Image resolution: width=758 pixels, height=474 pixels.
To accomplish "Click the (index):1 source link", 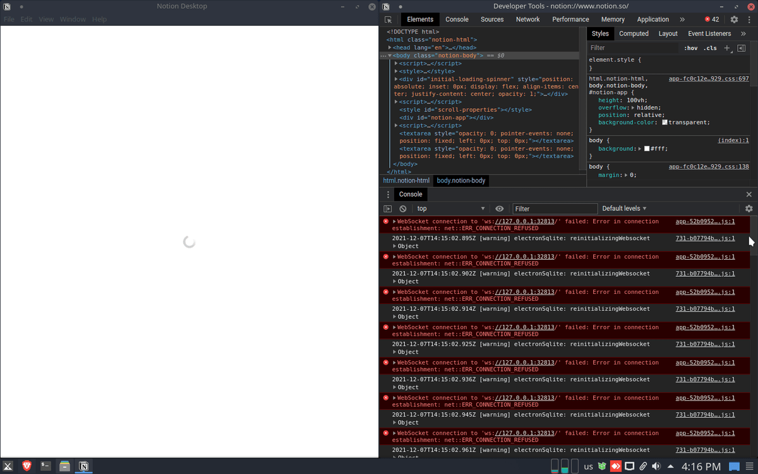I will tap(733, 140).
